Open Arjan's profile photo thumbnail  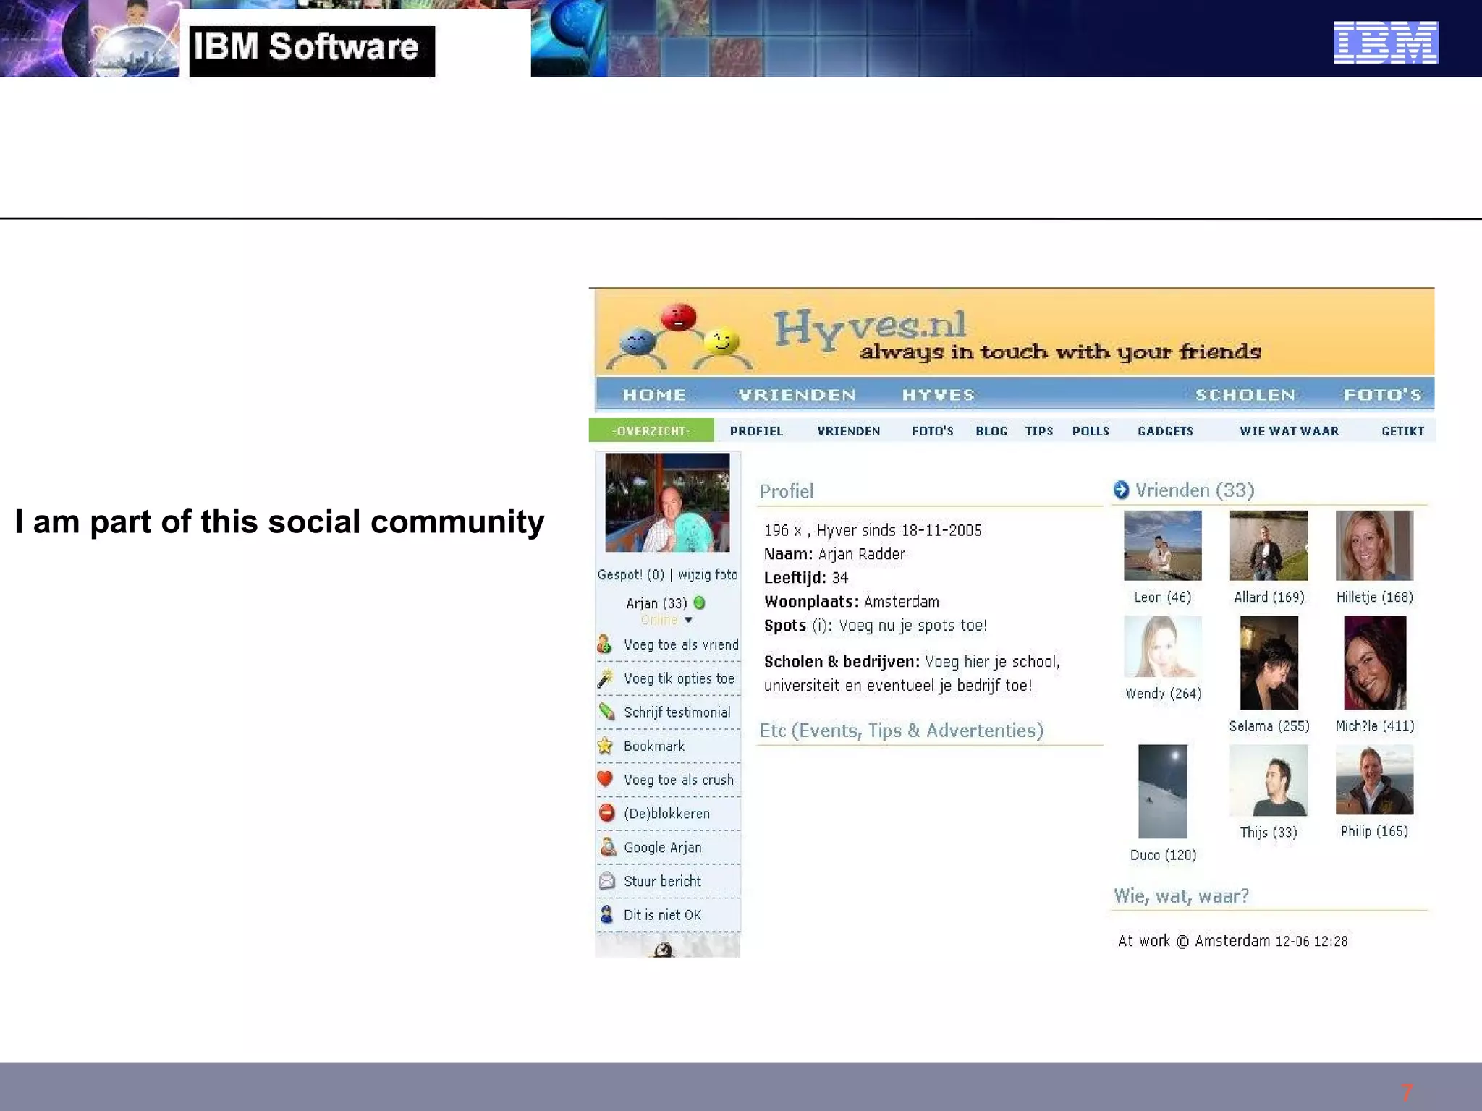667,503
